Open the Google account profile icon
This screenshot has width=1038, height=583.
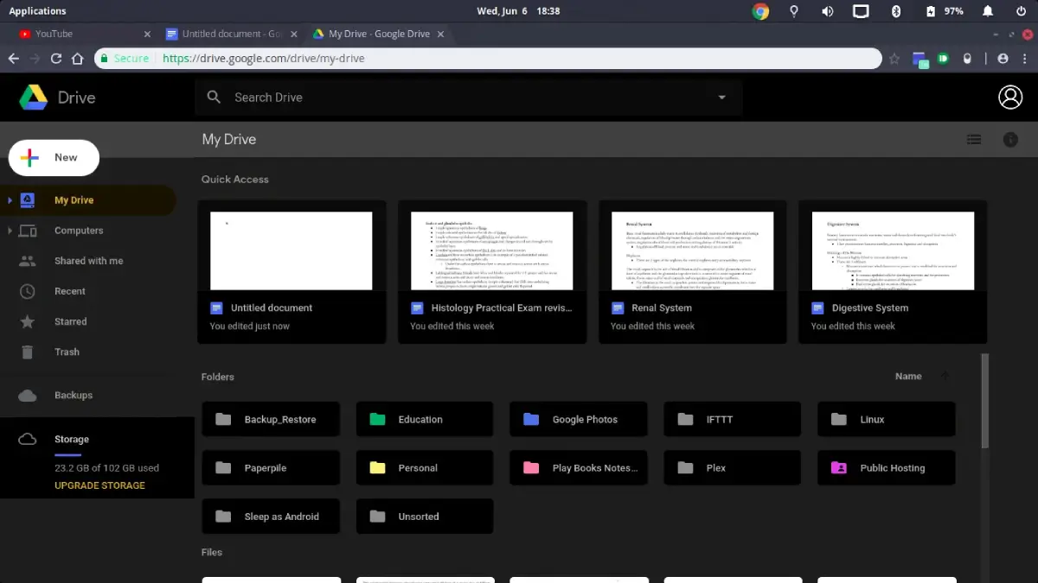tap(1010, 97)
